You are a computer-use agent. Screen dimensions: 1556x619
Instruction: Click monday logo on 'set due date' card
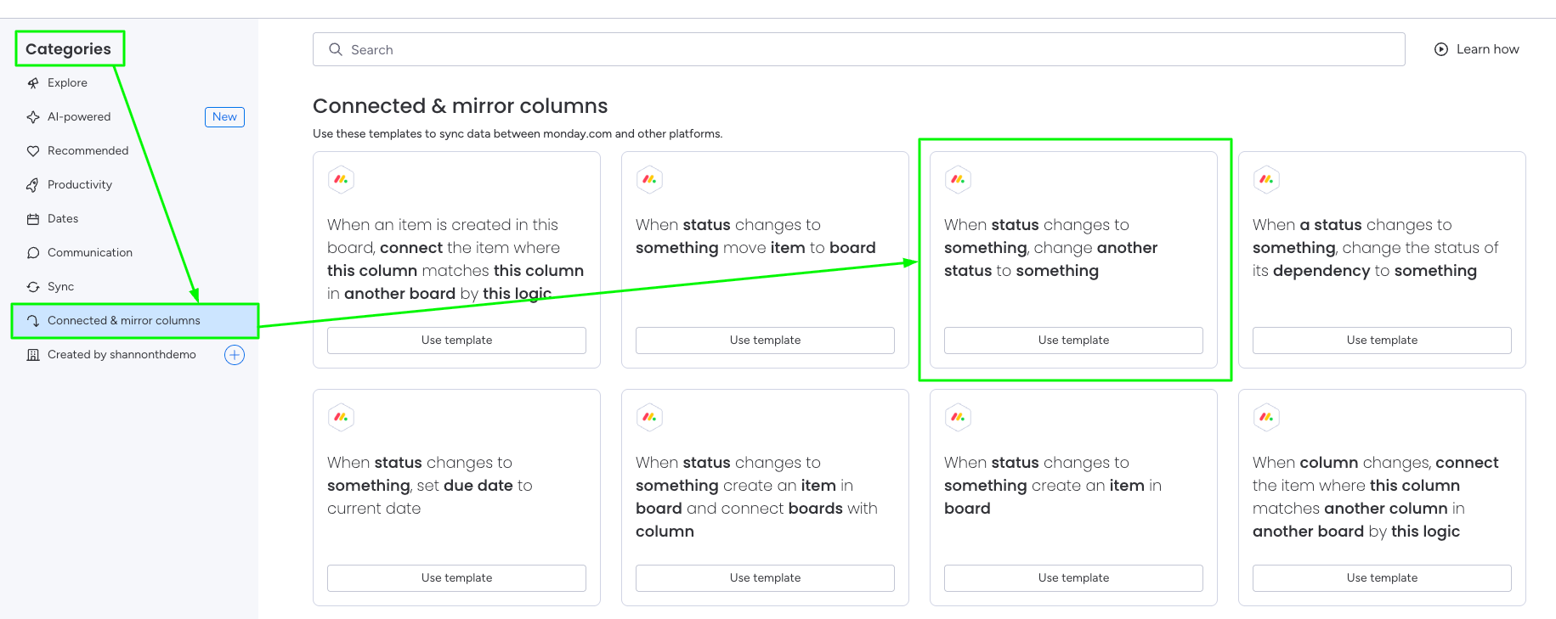coord(341,417)
